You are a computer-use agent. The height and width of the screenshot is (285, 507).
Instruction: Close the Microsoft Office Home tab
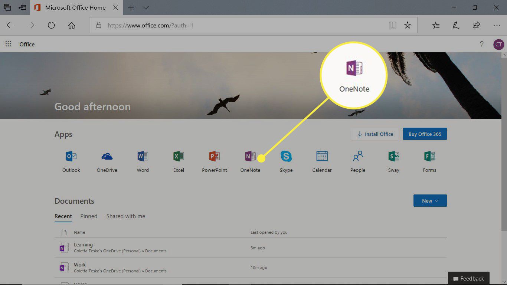(116, 7)
